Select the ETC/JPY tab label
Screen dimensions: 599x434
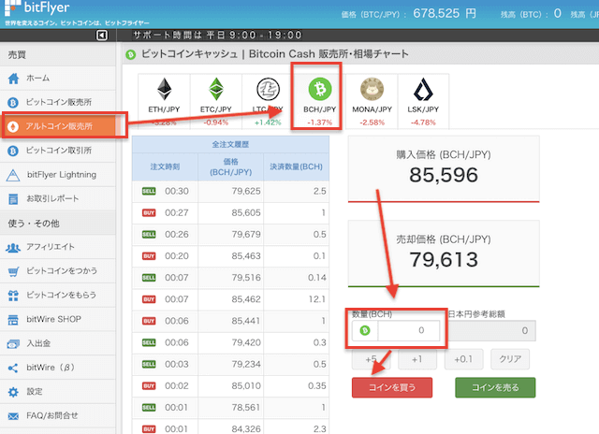216,109
